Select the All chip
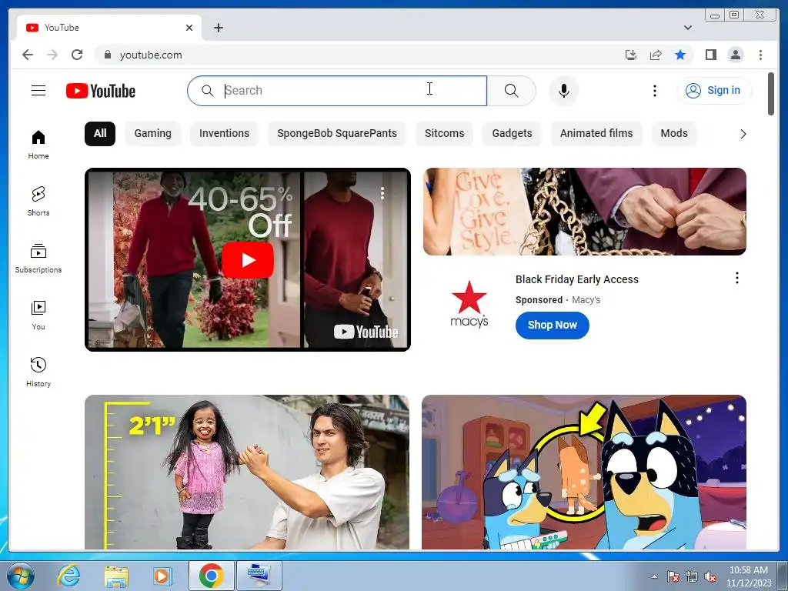788x591 pixels. point(100,134)
